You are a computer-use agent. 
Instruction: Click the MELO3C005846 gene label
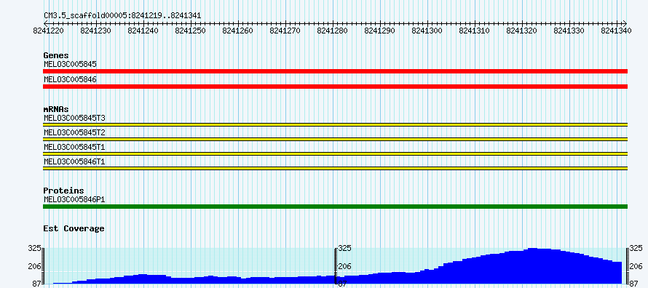70,79
